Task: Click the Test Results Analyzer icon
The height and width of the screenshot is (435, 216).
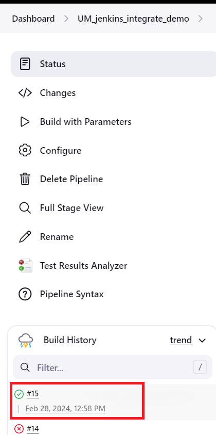Action: pos(25,266)
